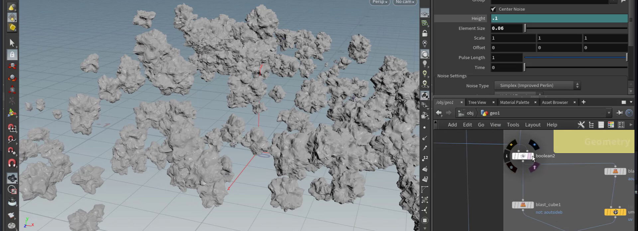Screen dimensions: 638x231
Task: Click the padlock icon in viewport display toolbar
Action: [425, 33]
